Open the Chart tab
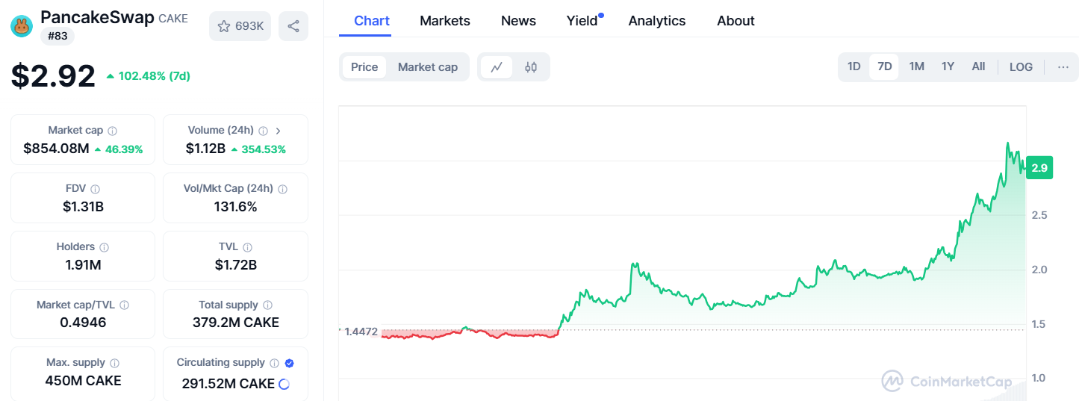This screenshot has width=1079, height=401. coord(372,21)
